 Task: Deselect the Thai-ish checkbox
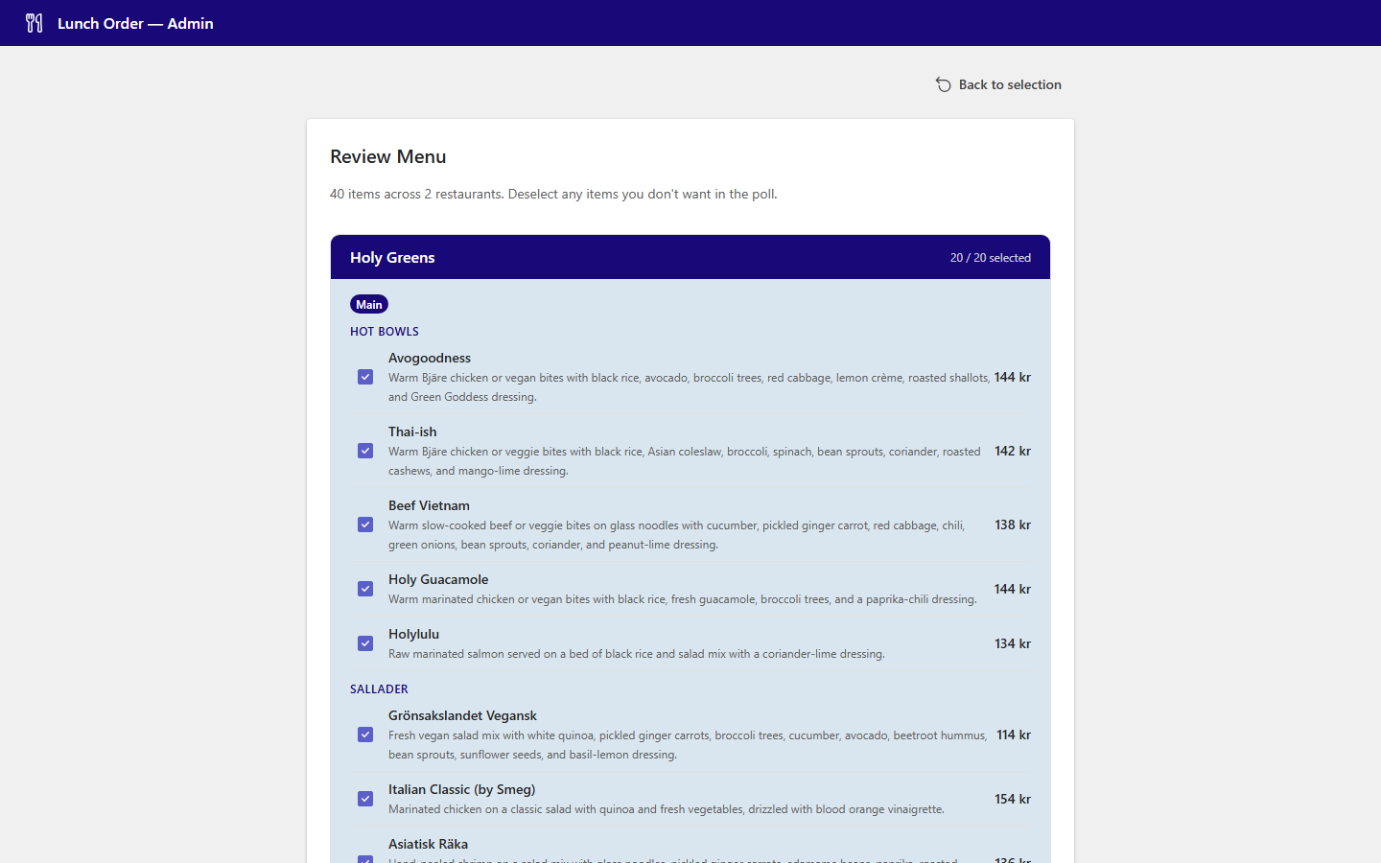click(365, 451)
